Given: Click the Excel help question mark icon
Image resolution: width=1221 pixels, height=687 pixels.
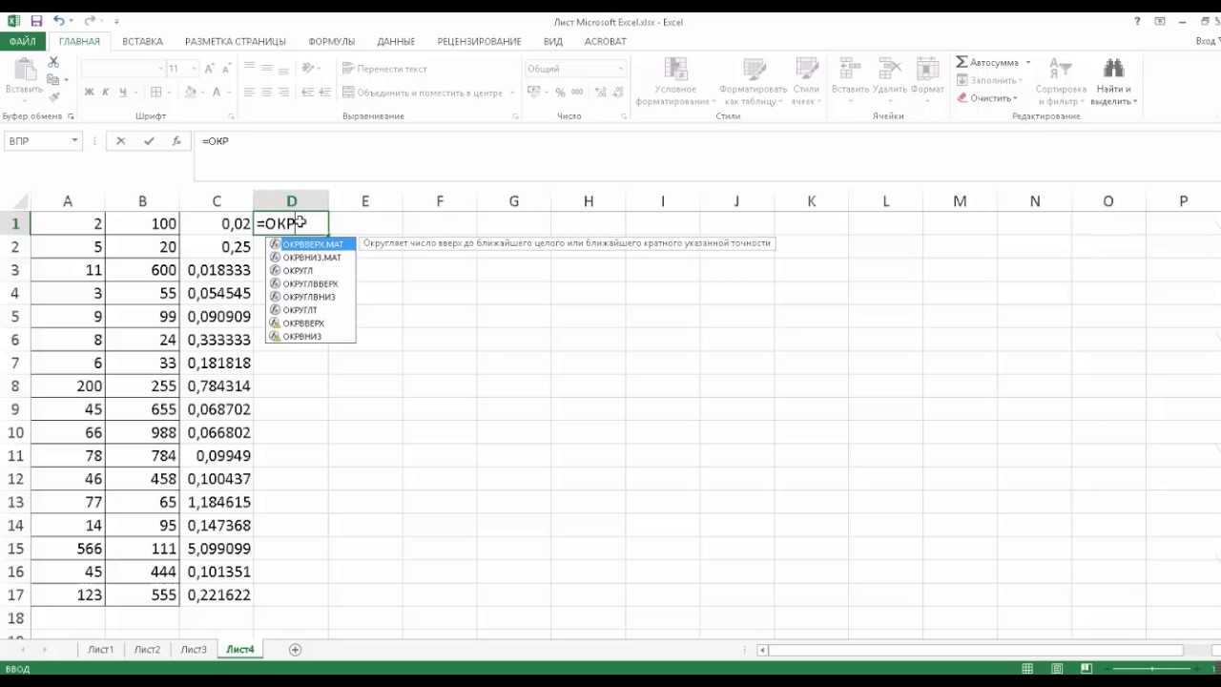Looking at the screenshot, I should [1137, 21].
